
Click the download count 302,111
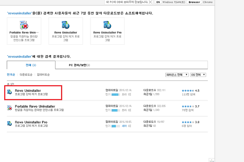point(161,90)
